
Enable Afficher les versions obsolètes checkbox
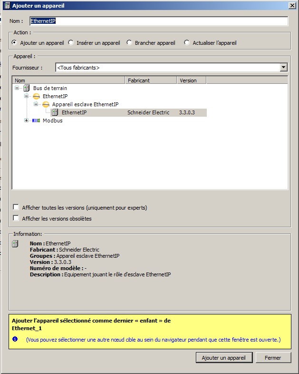16,218
